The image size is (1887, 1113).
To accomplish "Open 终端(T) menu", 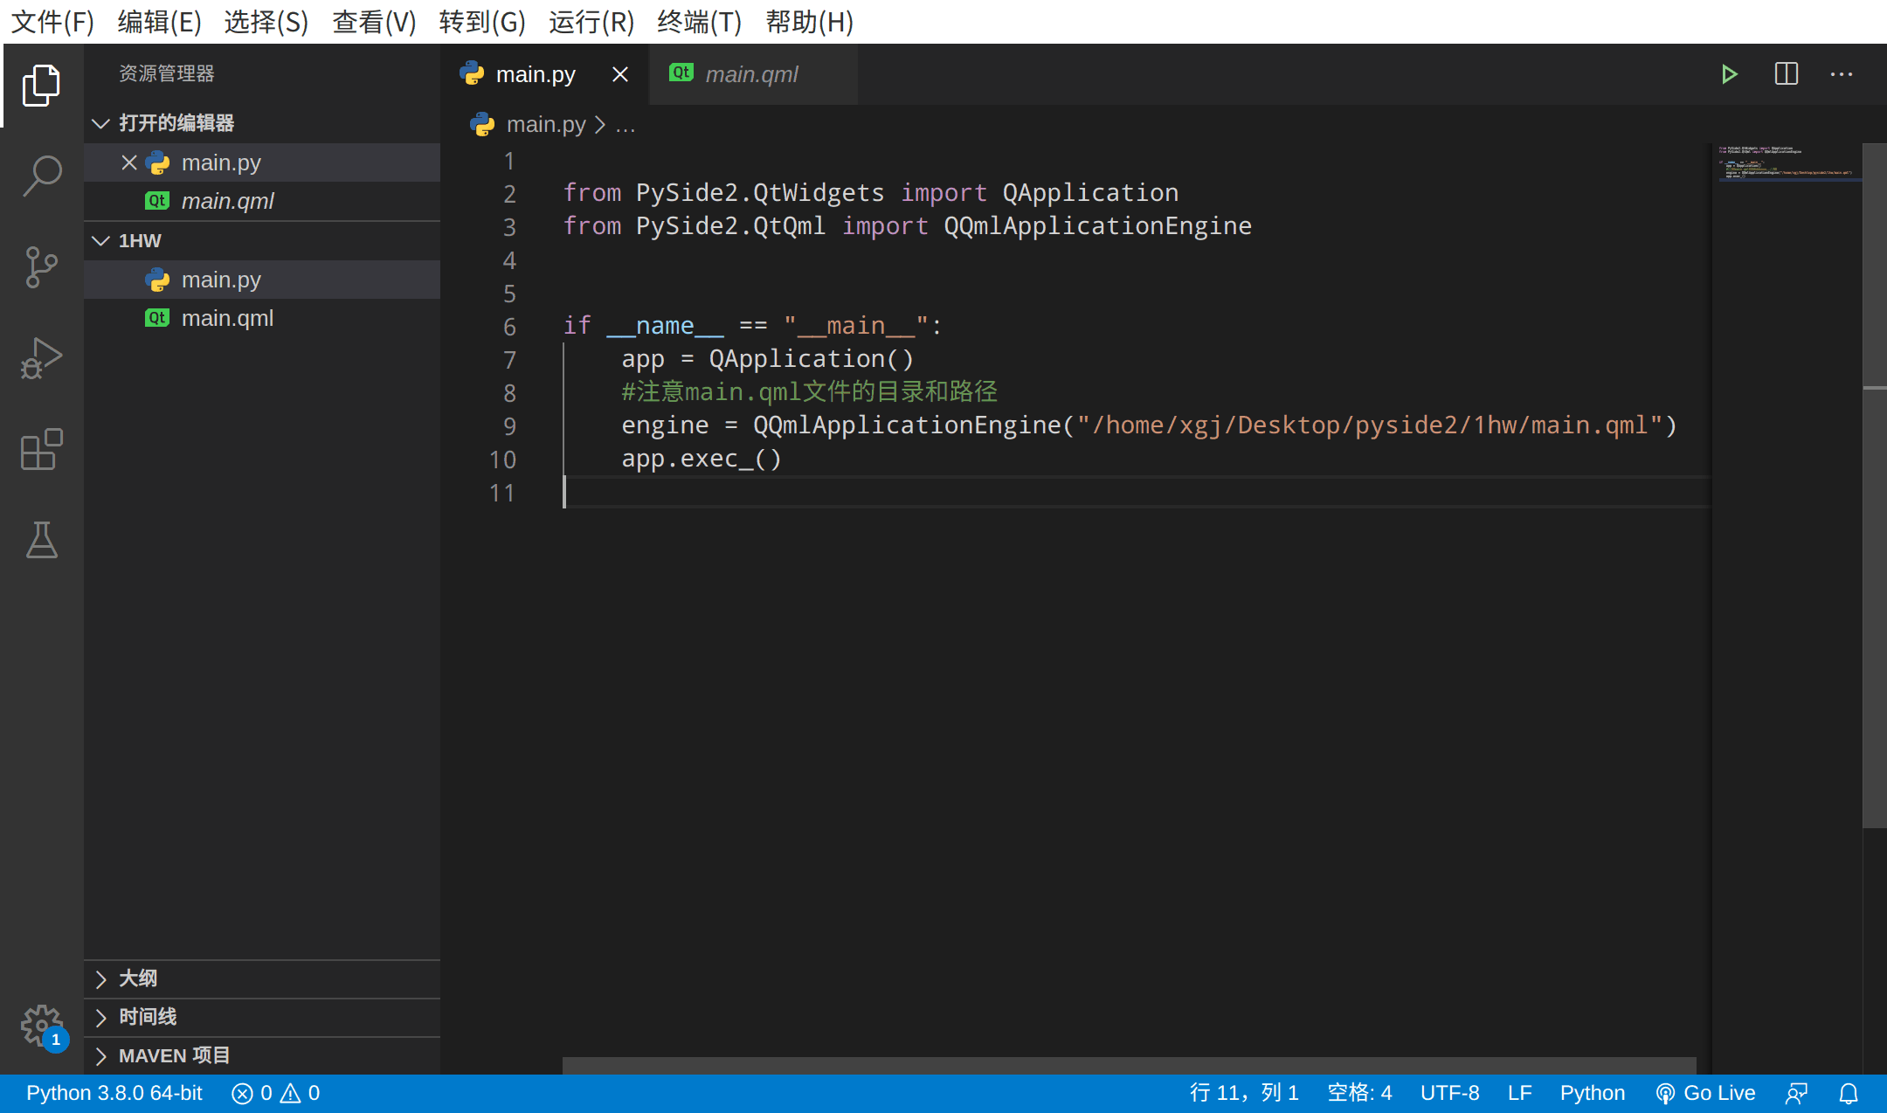I will [699, 22].
